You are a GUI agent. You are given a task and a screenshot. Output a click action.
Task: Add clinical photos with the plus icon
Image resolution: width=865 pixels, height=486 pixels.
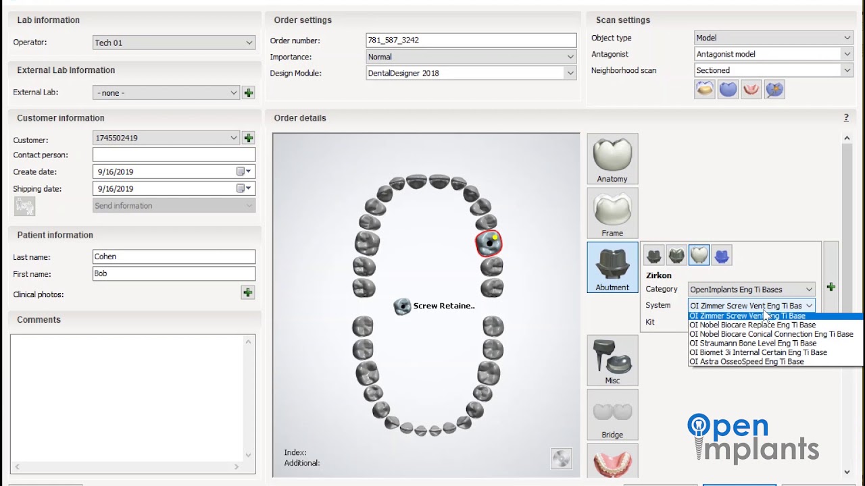click(247, 292)
